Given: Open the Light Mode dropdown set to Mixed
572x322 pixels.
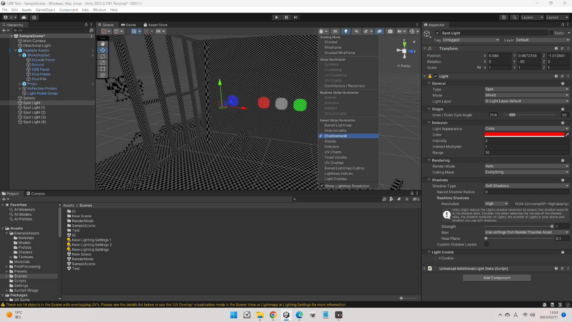Looking at the screenshot, I should [x=527, y=95].
